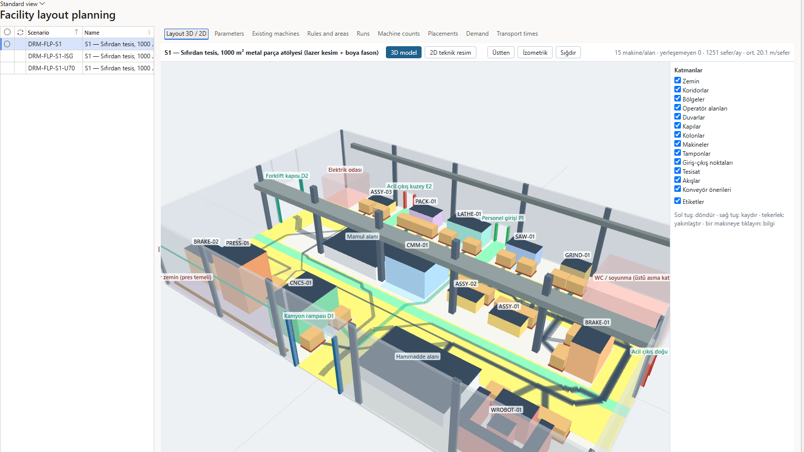Toggle the Zemin layer checkbox
This screenshot has width=804, height=452.
coord(677,80)
